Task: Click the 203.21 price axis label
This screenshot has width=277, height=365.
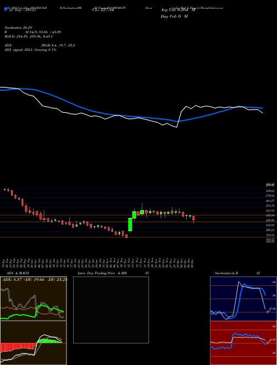Action: (270, 230)
